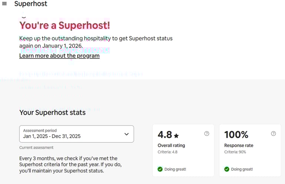285x184 pixels.
Task: Click the green checkmark under Response rate
Action: click(227, 169)
